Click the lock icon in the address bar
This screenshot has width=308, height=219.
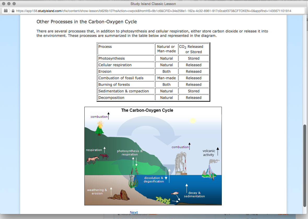pos(13,11)
